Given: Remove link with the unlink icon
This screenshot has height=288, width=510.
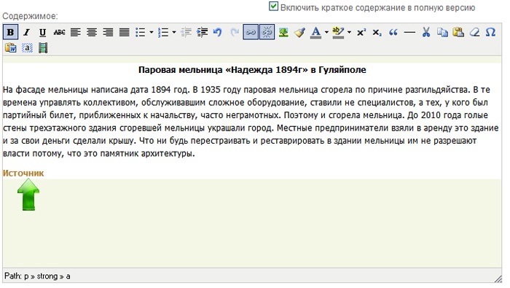Looking at the screenshot, I should [267, 32].
